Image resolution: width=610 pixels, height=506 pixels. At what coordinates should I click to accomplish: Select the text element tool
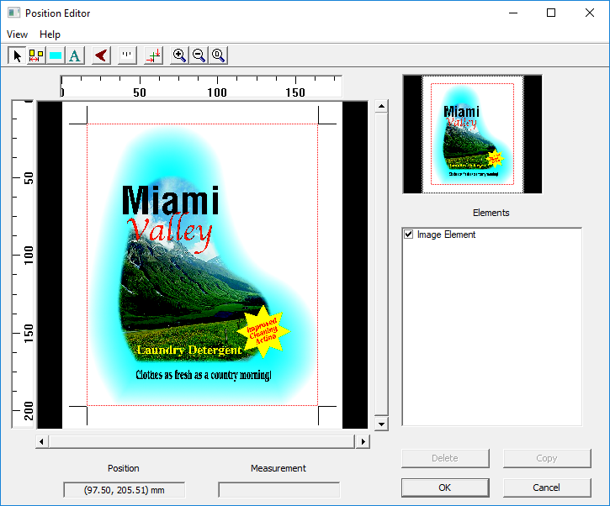tap(75, 55)
